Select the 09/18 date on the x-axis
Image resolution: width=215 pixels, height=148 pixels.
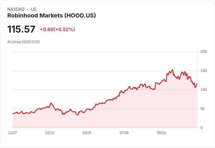tap(162, 133)
